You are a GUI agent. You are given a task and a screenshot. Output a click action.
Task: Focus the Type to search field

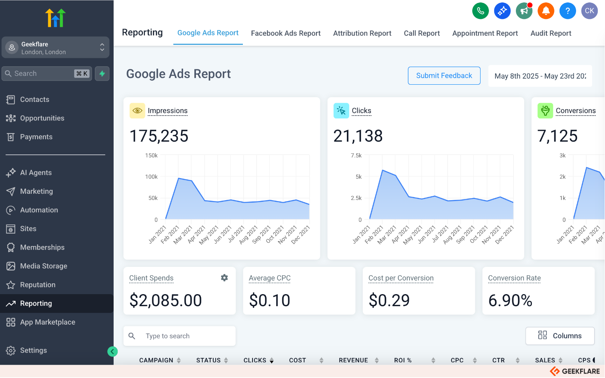[x=179, y=336]
